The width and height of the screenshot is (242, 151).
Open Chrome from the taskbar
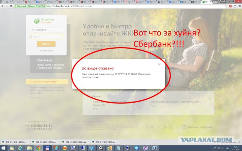click(38, 148)
